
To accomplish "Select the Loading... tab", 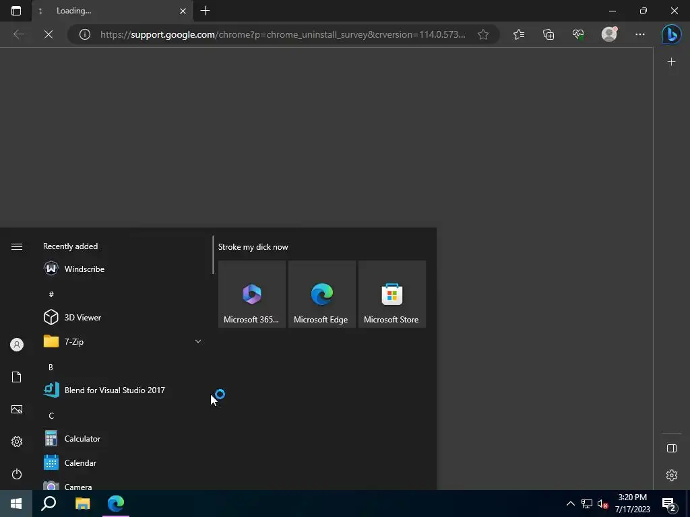I will (x=113, y=11).
